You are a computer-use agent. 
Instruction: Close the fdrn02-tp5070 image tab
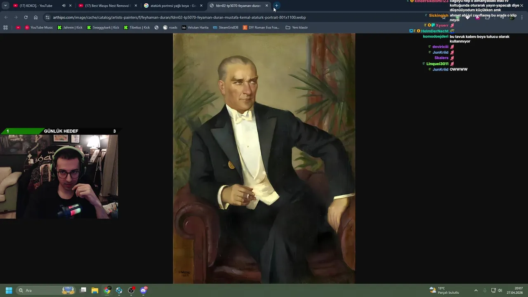(267, 6)
